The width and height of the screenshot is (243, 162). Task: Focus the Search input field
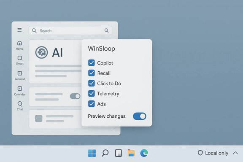point(70,30)
